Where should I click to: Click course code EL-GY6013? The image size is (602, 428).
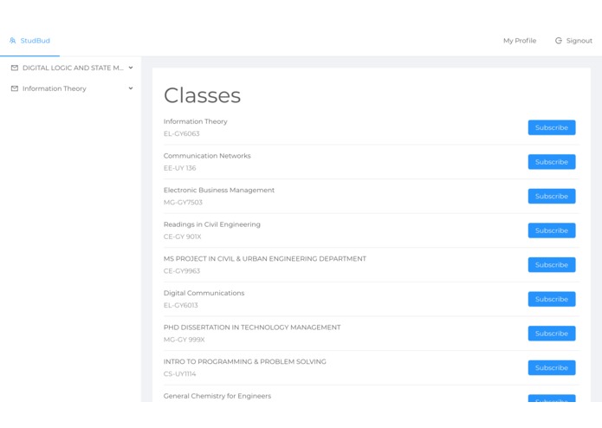(x=181, y=305)
